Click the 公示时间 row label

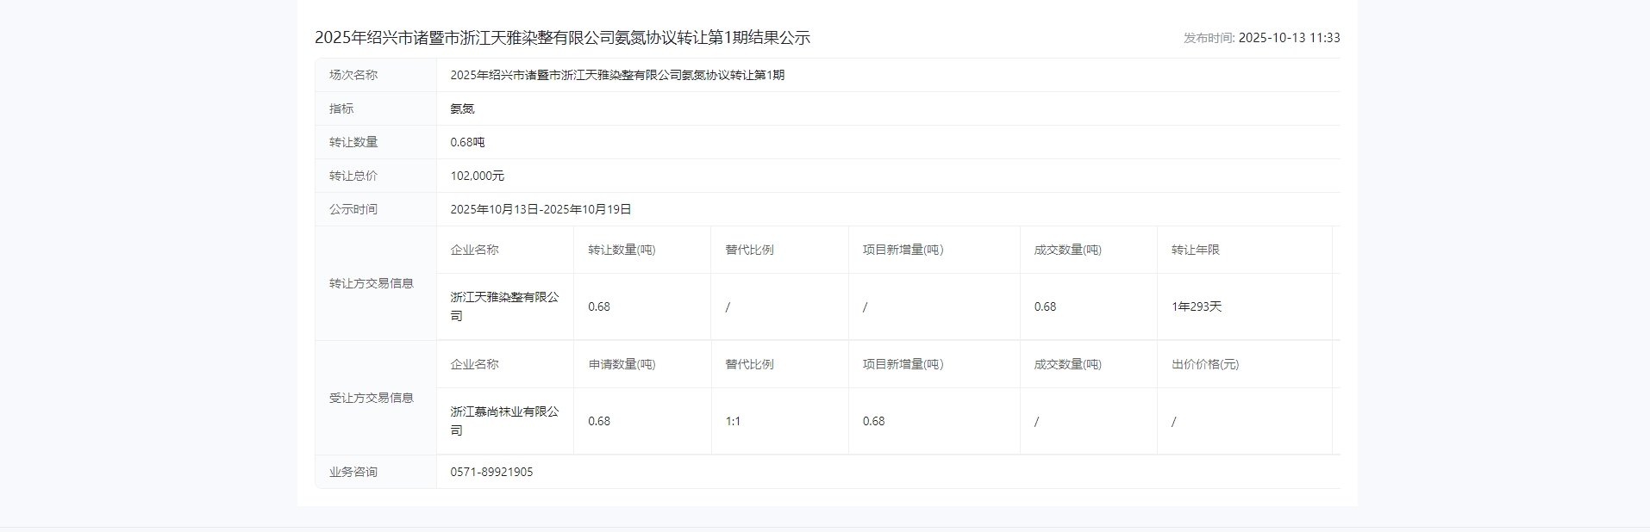(353, 209)
